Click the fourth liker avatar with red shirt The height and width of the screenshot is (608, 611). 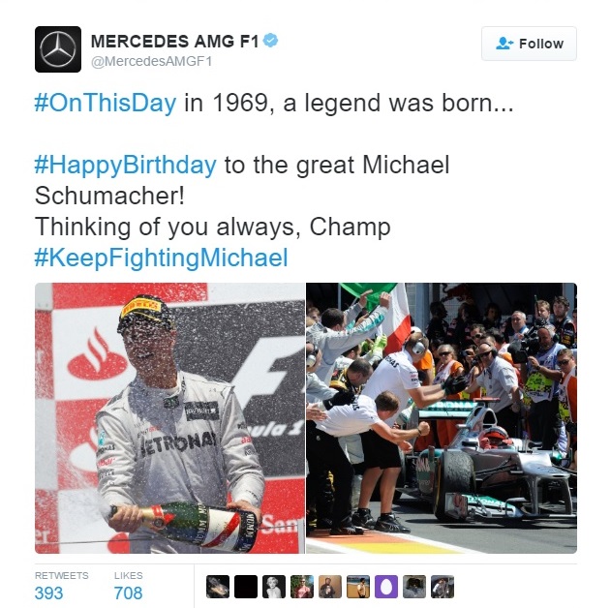click(x=302, y=587)
